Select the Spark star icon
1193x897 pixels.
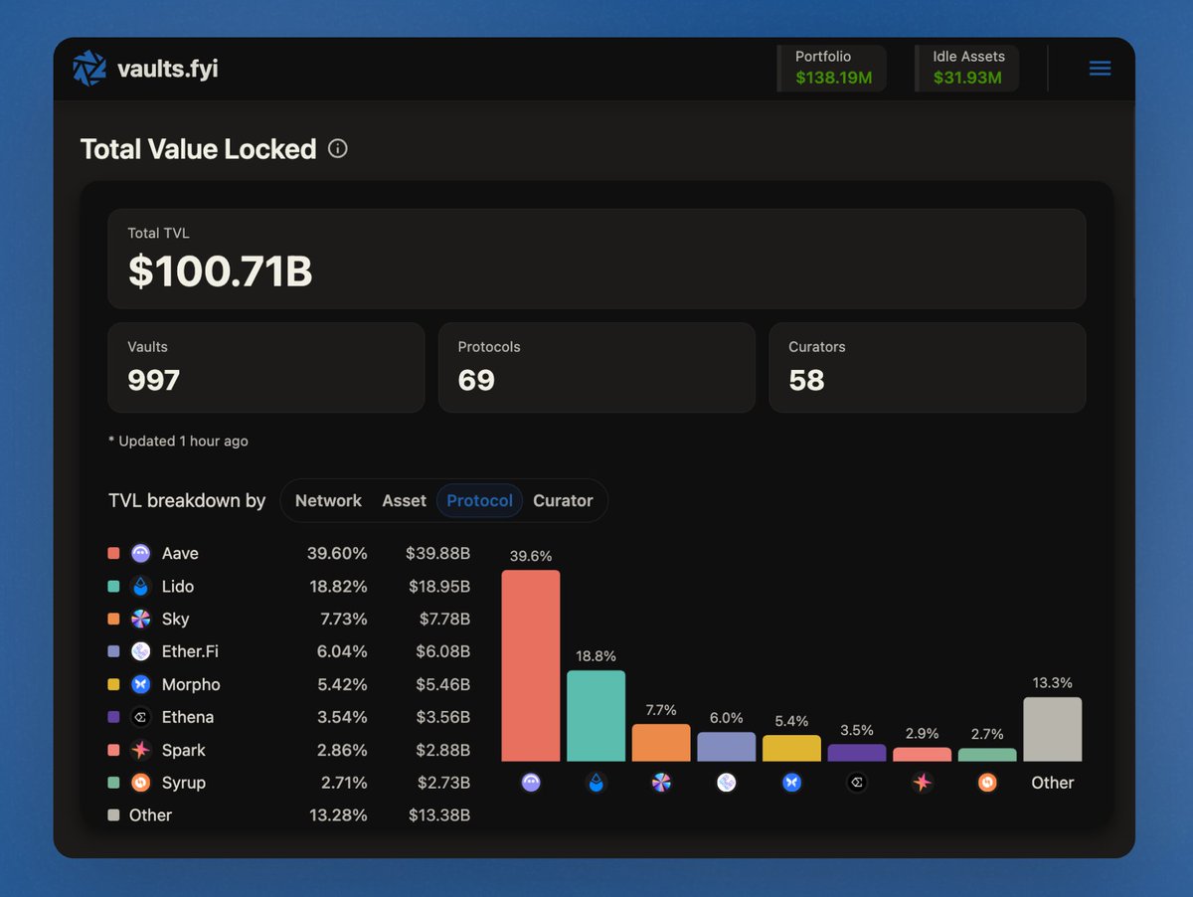[x=140, y=750]
